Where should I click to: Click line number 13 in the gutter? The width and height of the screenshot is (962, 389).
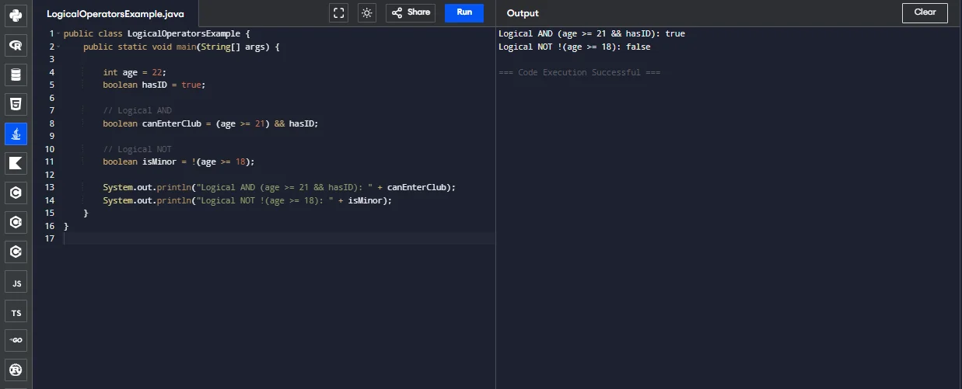[50, 187]
